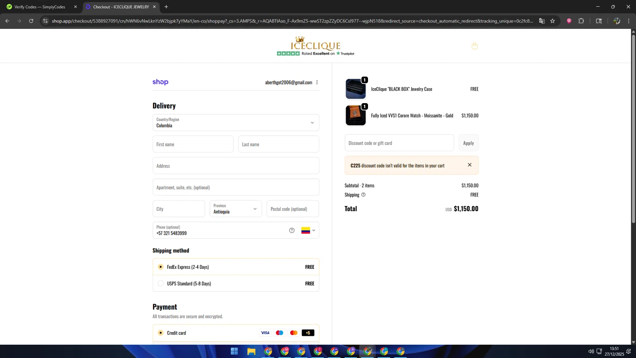Viewport: 636px width, 358px height.
Task: Bookmark this page with the star icon
Action: 552,21
